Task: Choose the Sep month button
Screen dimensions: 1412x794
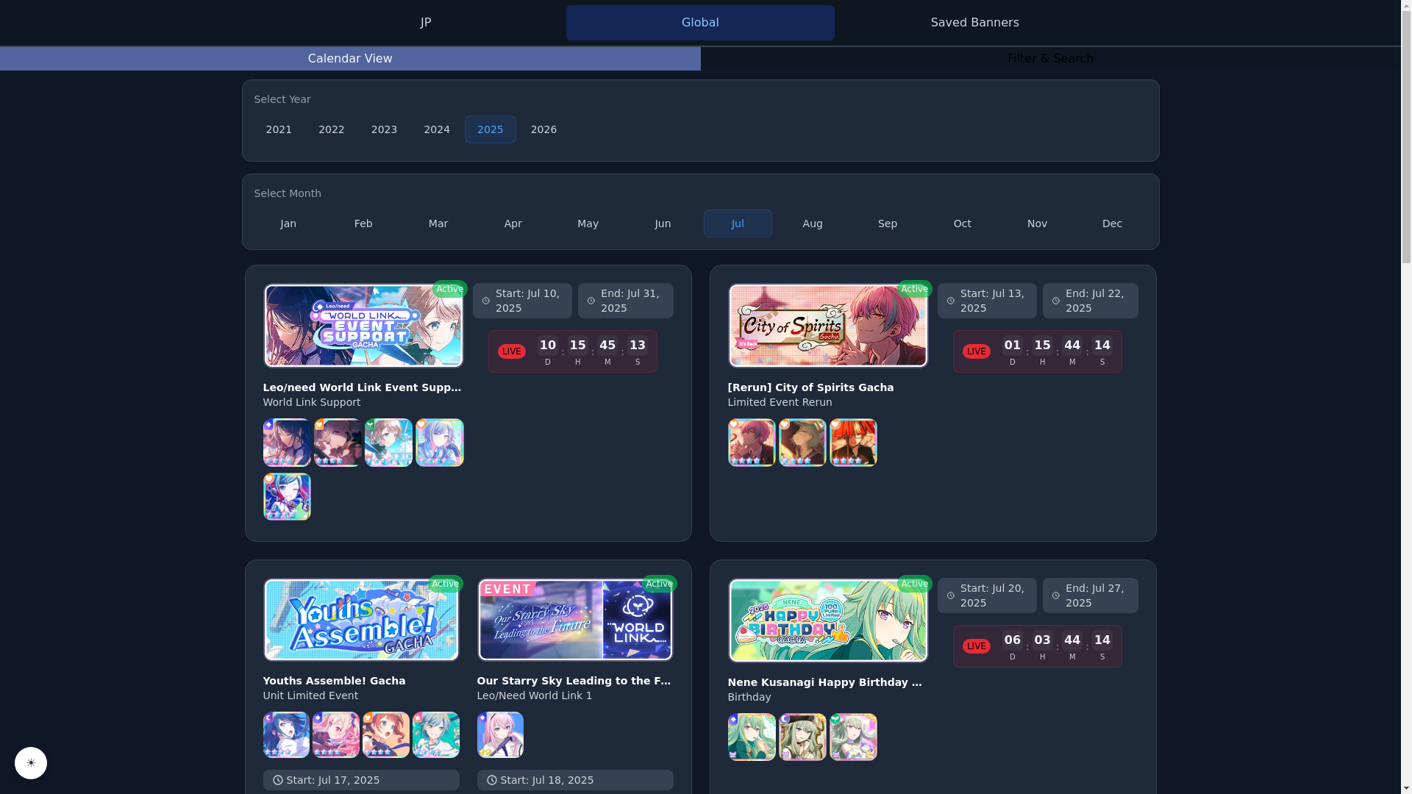Action: pyautogui.click(x=888, y=223)
